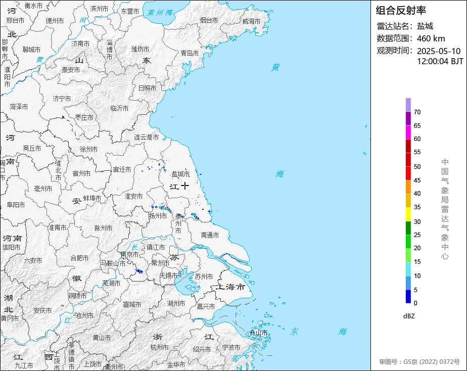Click the 枣庄市 city label

84,118
